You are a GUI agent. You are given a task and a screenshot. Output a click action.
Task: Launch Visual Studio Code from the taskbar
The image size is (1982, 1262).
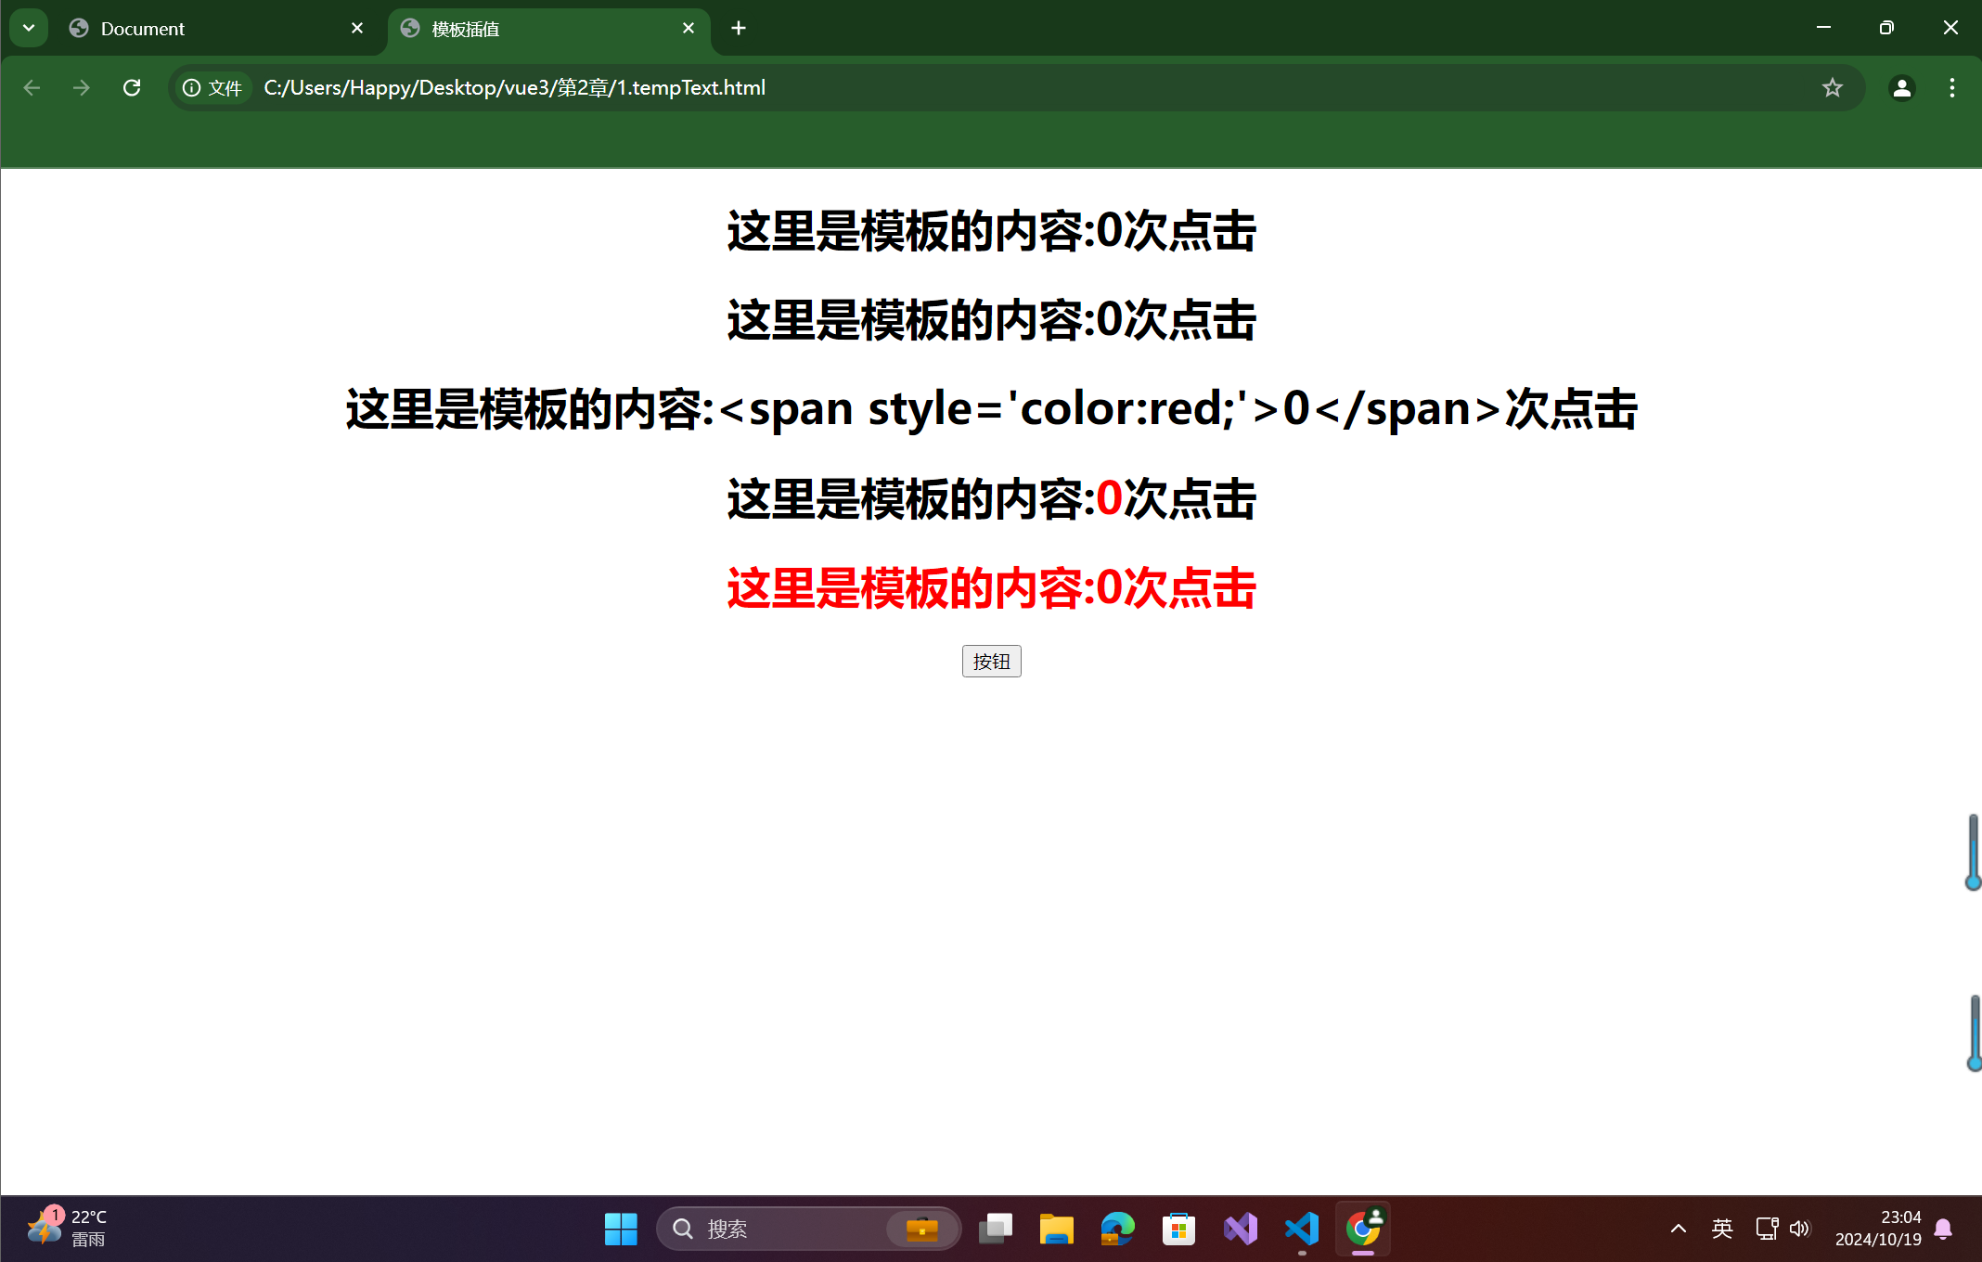pos(1301,1228)
